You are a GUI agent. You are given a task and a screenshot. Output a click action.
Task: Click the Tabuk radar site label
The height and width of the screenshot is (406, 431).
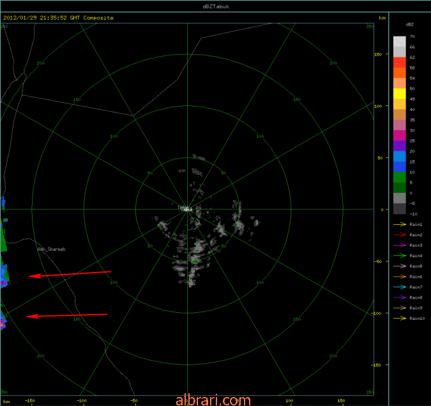point(186,209)
